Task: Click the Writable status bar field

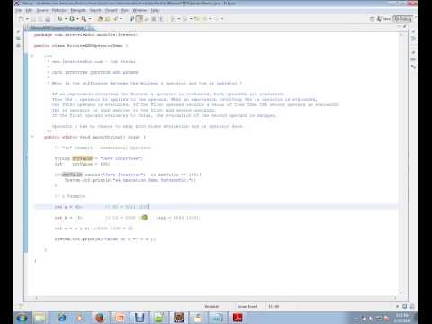Action: (211, 306)
